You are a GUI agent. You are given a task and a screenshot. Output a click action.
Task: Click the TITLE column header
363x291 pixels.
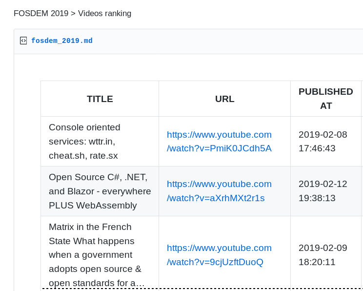click(100, 99)
